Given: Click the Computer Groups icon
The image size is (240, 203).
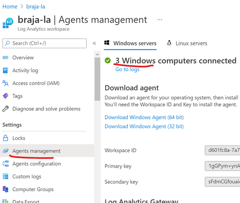Looking at the screenshot, I should pos(6,189).
